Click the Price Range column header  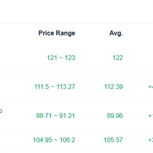coord(57,33)
